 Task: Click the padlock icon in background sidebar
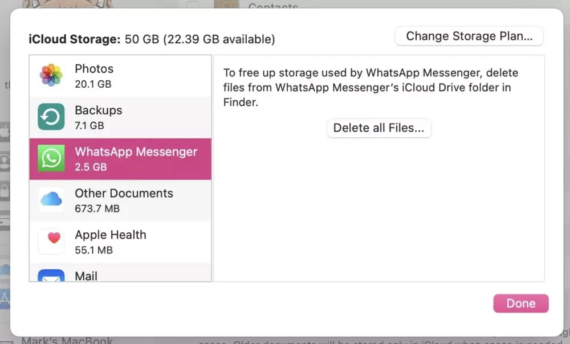point(5,191)
